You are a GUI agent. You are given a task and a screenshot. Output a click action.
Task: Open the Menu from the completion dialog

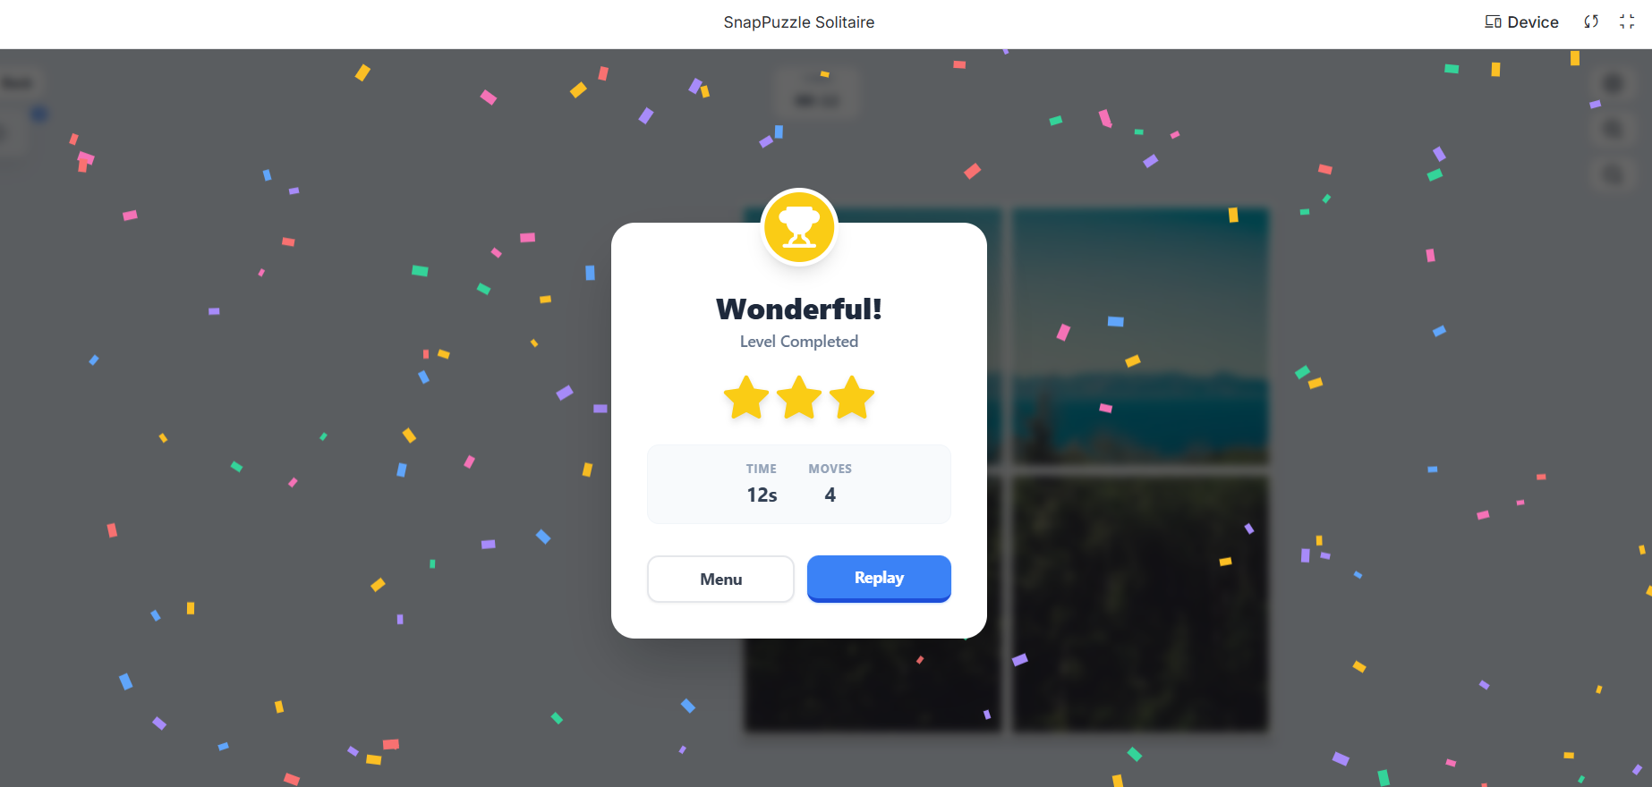pyautogui.click(x=720, y=579)
